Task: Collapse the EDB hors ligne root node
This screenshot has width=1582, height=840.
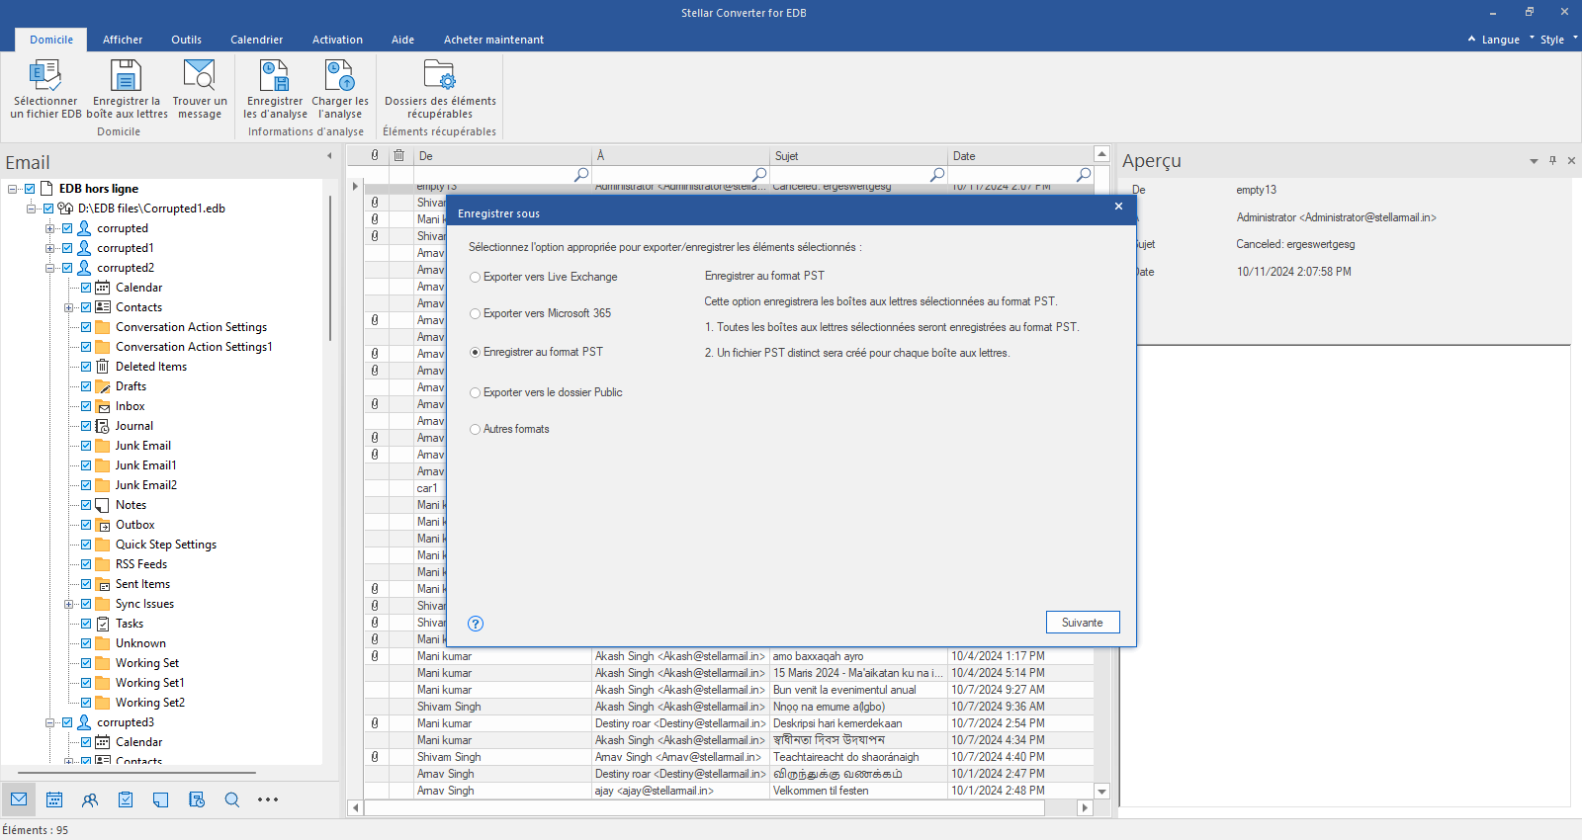Action: pyautogui.click(x=13, y=189)
